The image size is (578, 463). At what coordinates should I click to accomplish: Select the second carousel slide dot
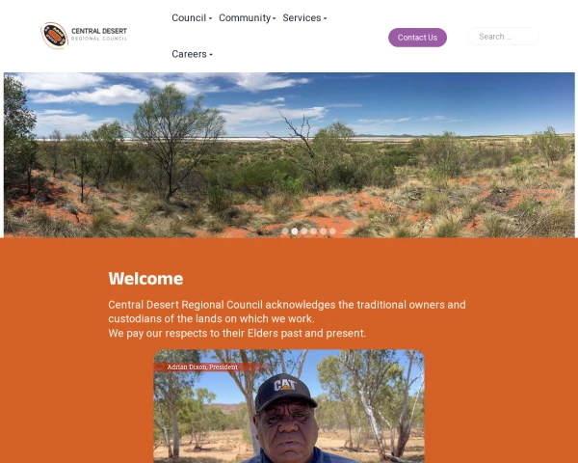click(x=295, y=231)
